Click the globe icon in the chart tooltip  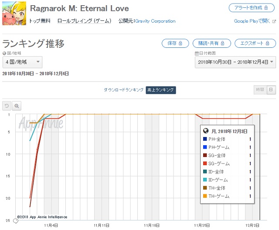point(206,131)
